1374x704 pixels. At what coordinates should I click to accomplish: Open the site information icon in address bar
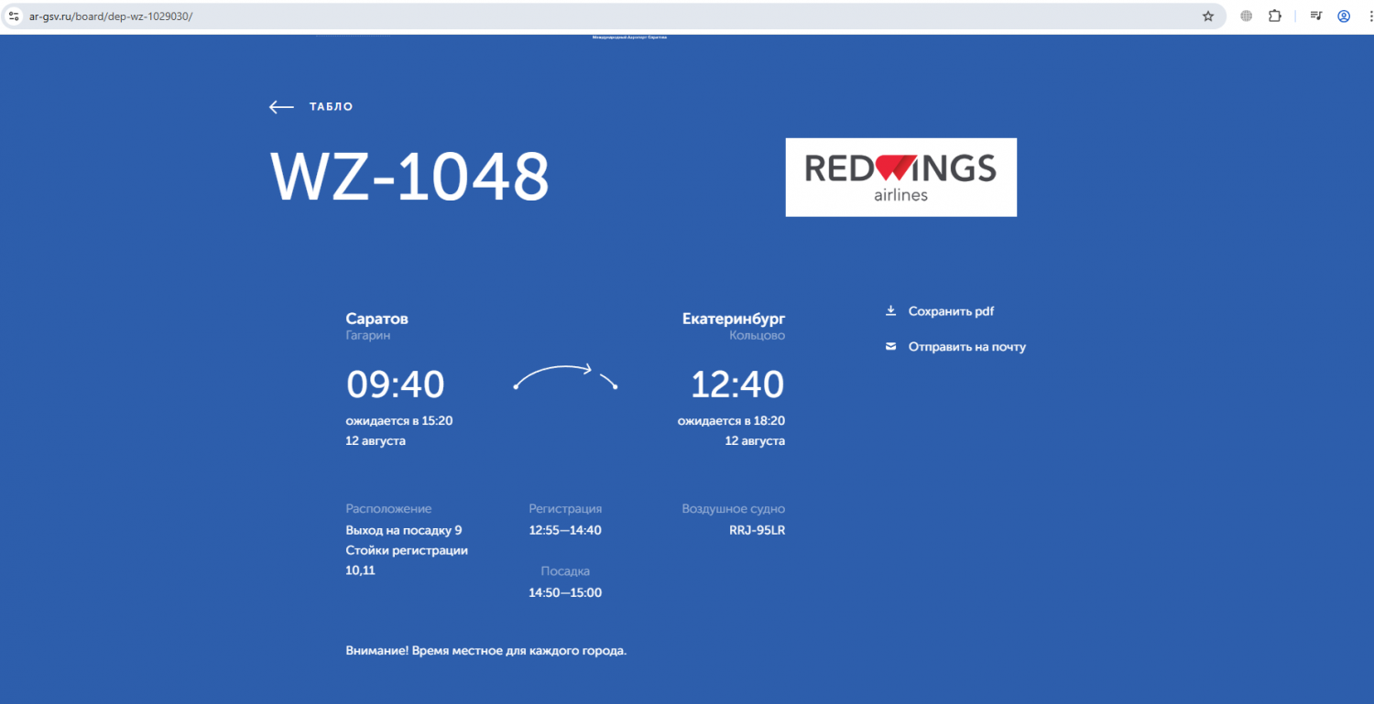click(14, 16)
